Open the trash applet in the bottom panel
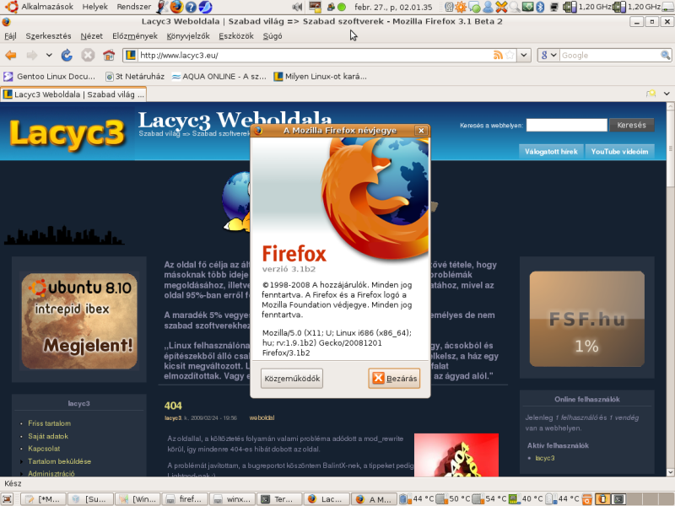The width and height of the screenshot is (675, 506). tap(586, 499)
